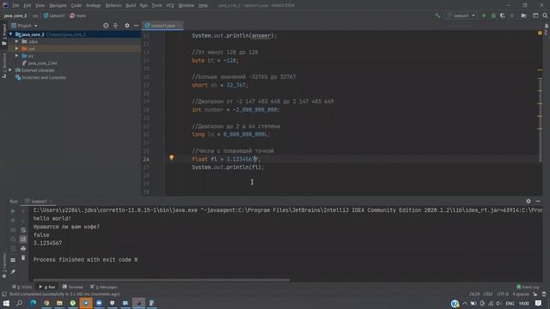The height and width of the screenshot is (309, 550).
Task: Open the Messages tool window
Action: (104, 287)
